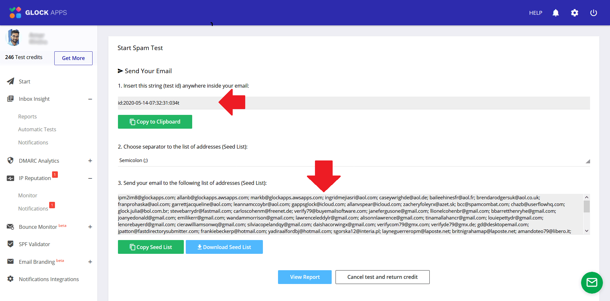Open the notifications bell

tap(556, 13)
